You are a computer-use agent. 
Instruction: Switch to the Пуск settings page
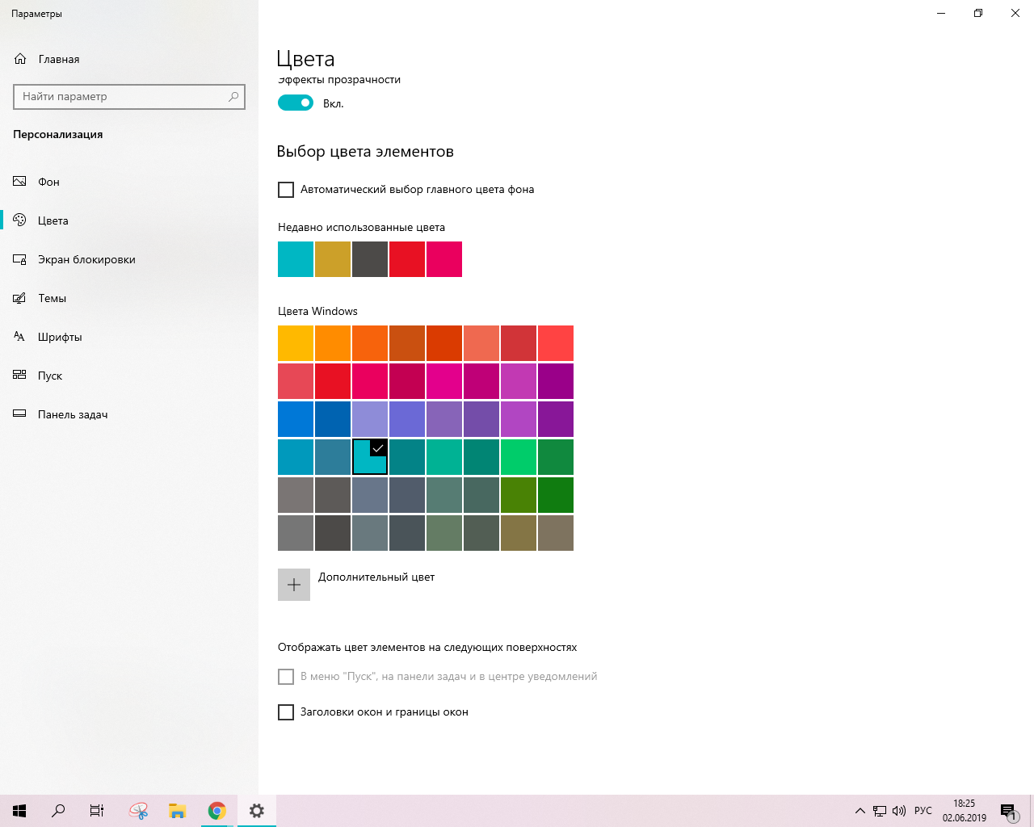[x=129, y=376]
